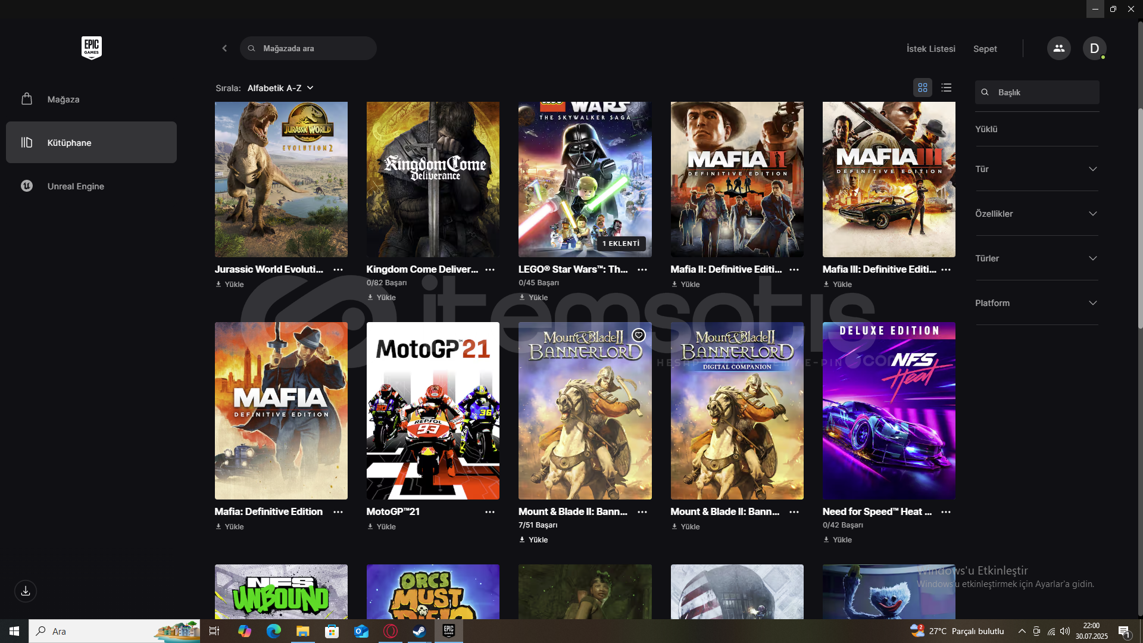The image size is (1143, 643).
Task: Install Kingdom Come Deliverance via Yükle
Action: click(382, 298)
